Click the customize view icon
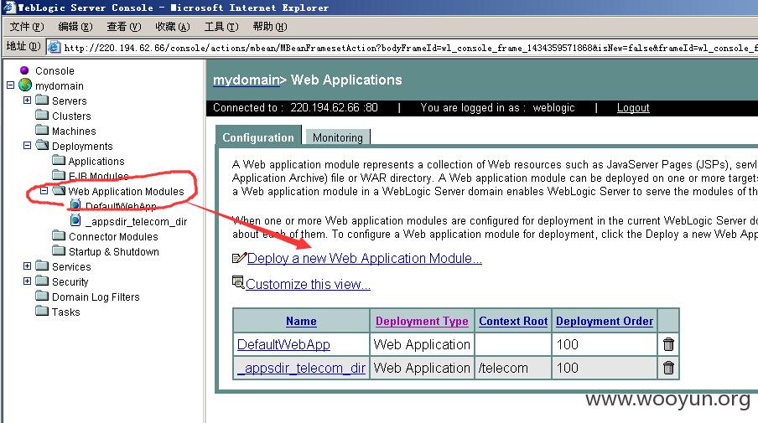The image size is (758, 423). point(238,282)
